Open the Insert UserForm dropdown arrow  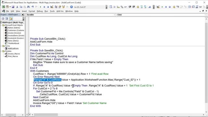point(10,7)
